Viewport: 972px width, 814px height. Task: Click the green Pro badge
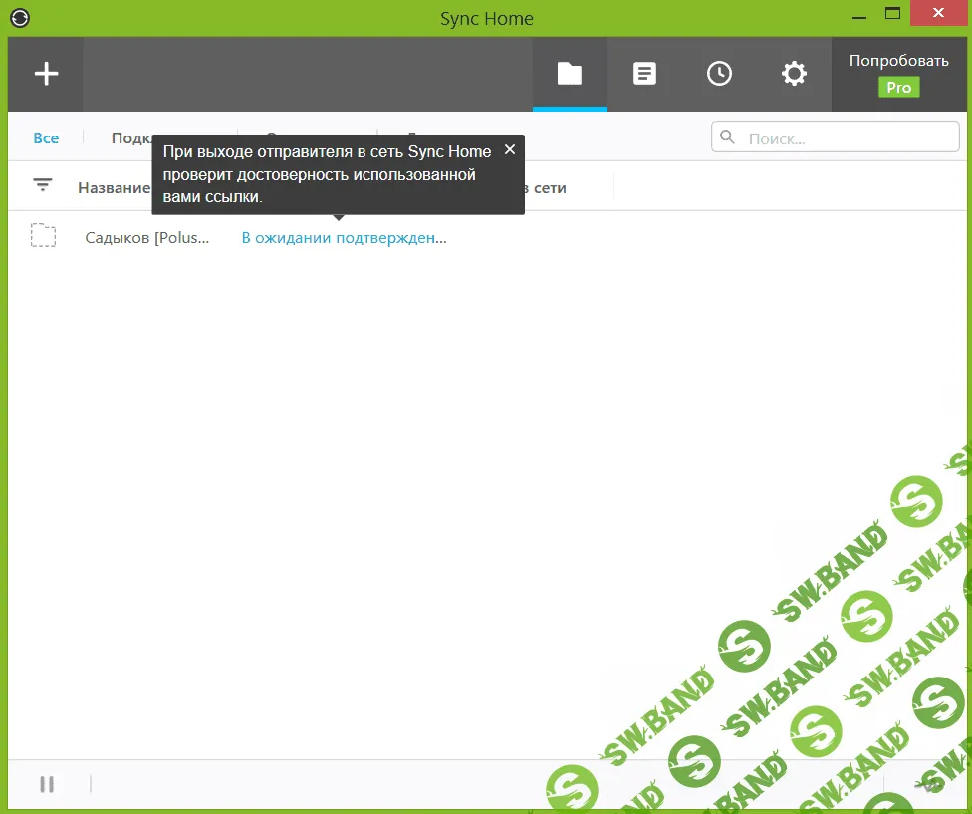(x=898, y=88)
